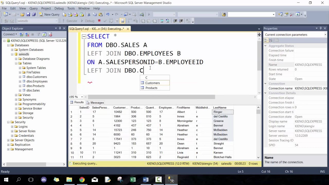
Task: Click the Ringer cell in results
Action: click(x=223, y=112)
